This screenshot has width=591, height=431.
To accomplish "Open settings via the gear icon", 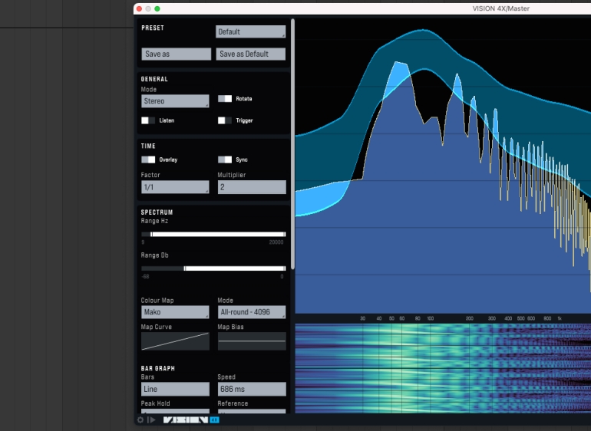I will 140,419.
